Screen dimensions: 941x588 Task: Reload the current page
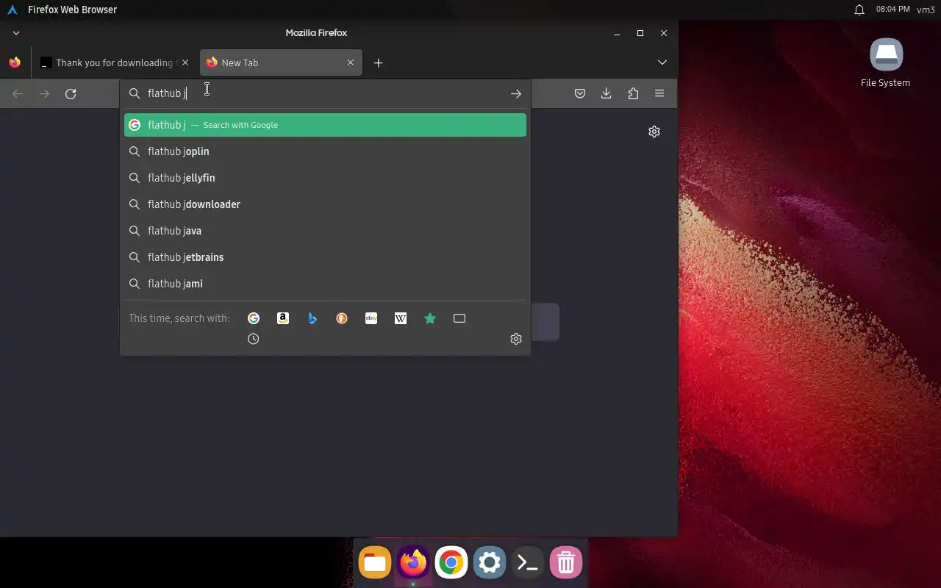click(71, 93)
